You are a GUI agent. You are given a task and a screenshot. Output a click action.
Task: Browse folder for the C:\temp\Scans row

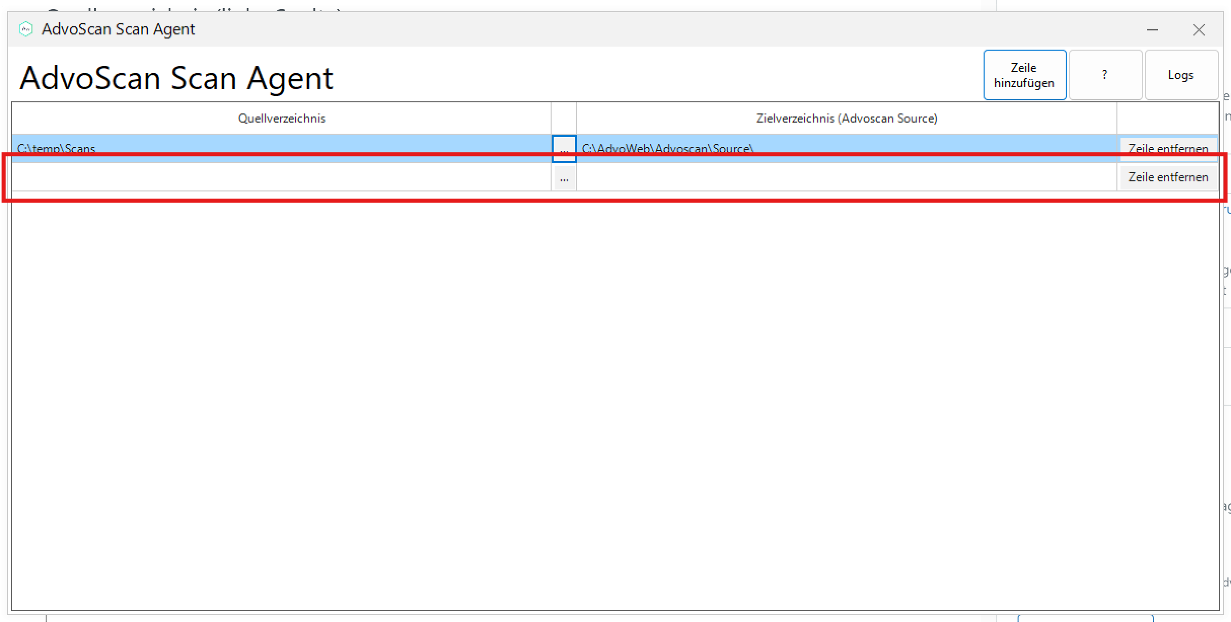click(564, 149)
